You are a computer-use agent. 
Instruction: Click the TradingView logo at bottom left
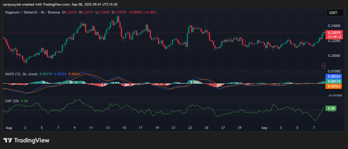27,140
